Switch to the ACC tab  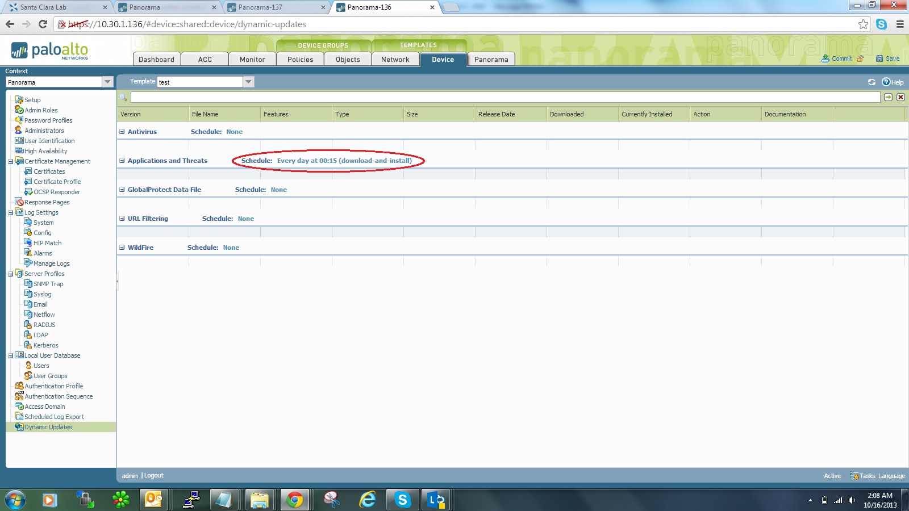205,60
